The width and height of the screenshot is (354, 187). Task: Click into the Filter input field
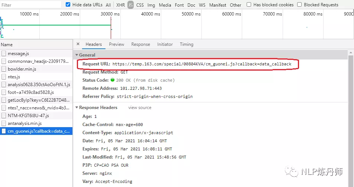click(30, 5)
